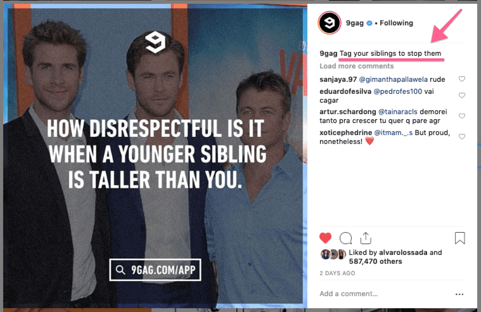
Task: Expand Load more comments
Action: click(356, 66)
